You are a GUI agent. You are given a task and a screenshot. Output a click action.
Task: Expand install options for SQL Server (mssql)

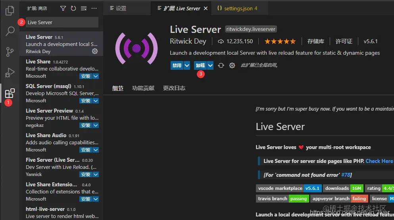[x=96, y=101]
